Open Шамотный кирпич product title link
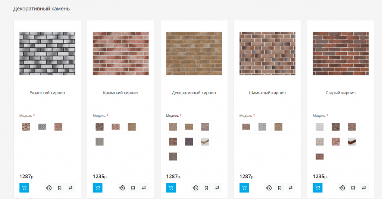The width and height of the screenshot is (382, 199). coord(267,93)
